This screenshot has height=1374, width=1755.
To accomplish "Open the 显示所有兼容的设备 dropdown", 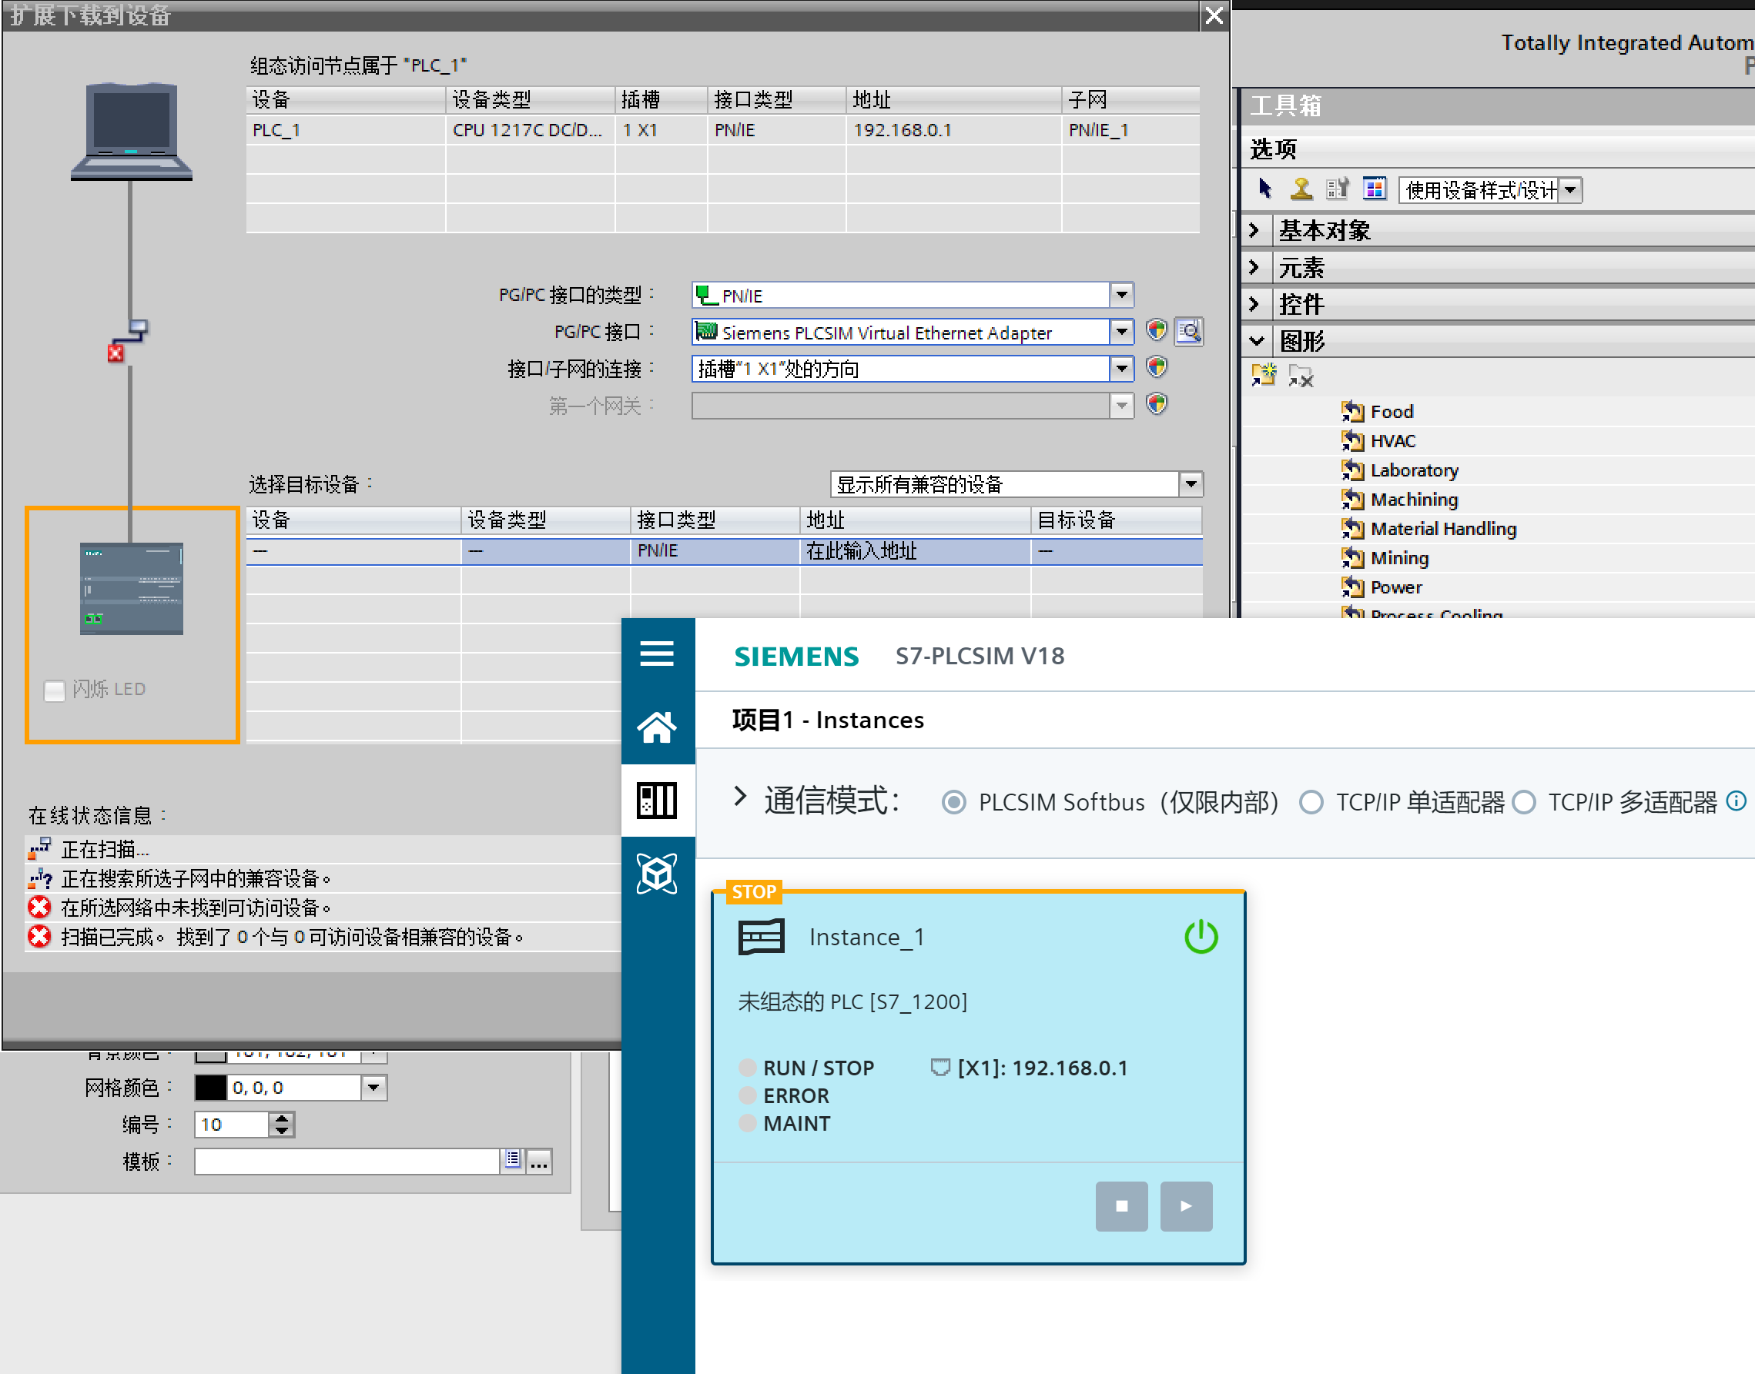I will click(1190, 483).
